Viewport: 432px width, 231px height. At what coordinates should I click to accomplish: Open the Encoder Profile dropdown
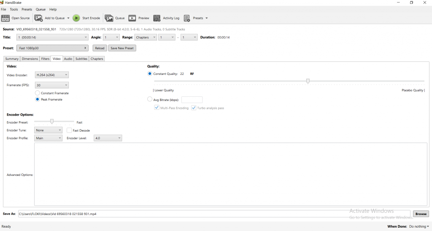[48, 138]
